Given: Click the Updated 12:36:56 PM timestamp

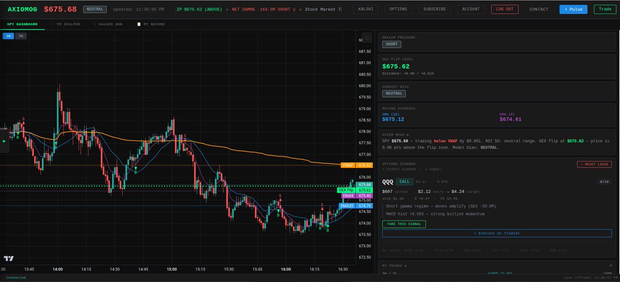Looking at the screenshot, I should tap(138, 9).
